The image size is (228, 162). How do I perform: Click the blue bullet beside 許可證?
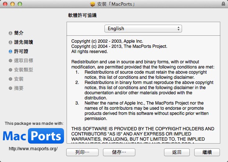10,52
